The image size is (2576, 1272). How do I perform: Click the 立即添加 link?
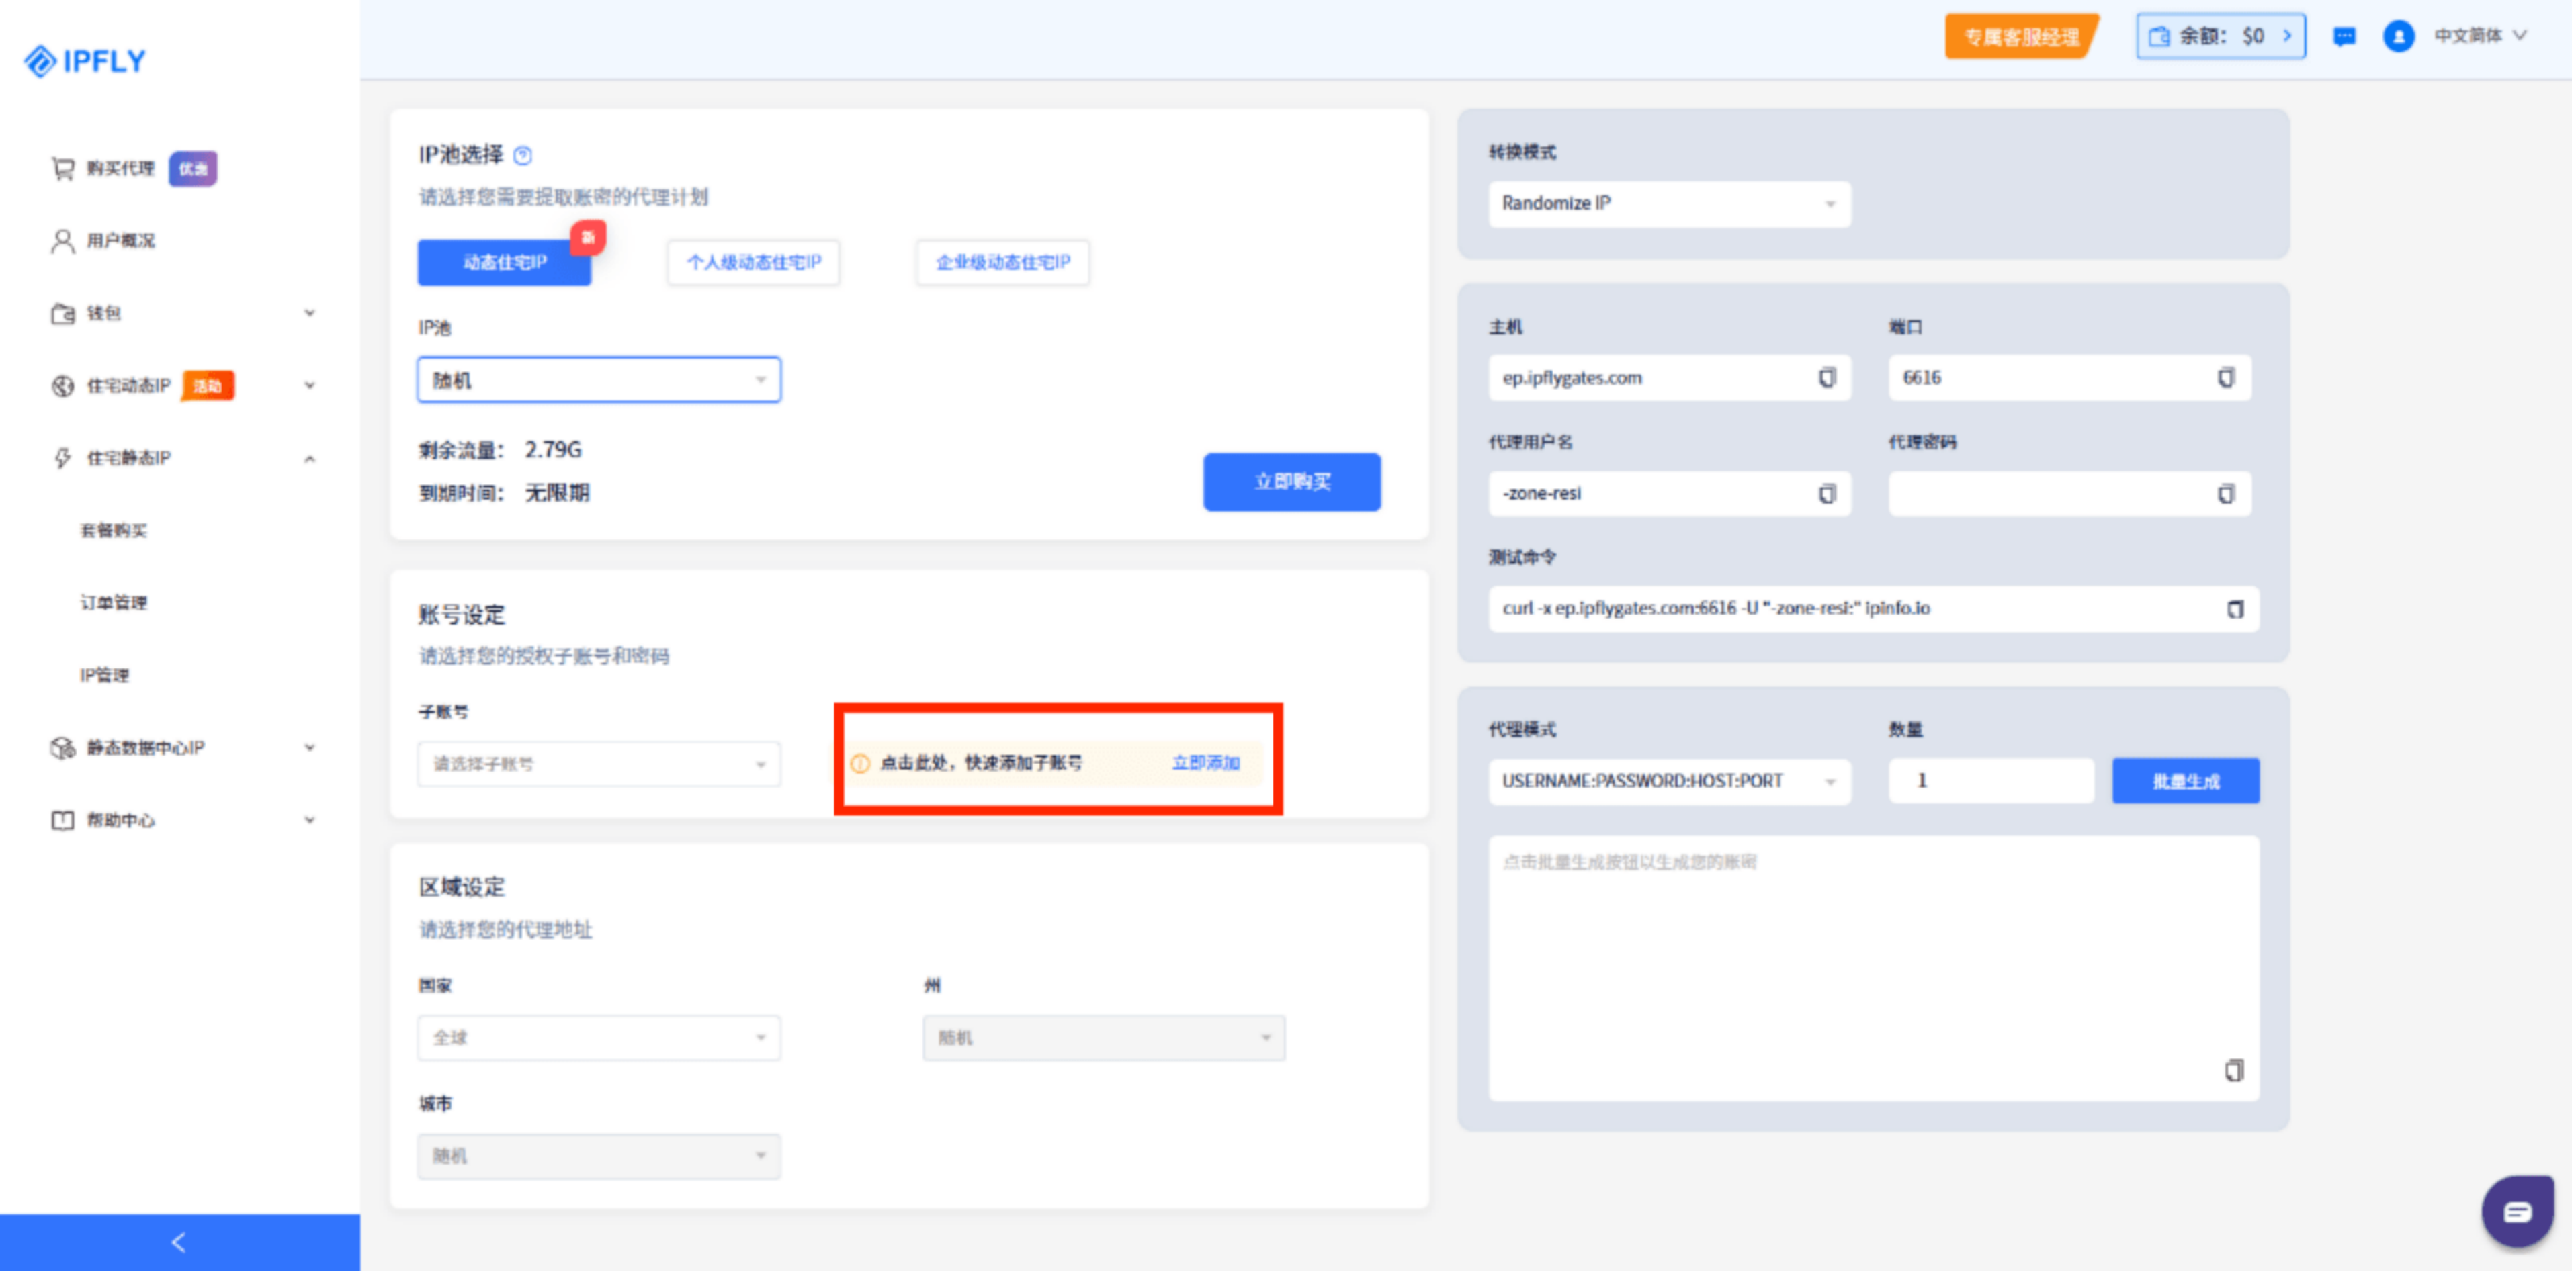(1205, 764)
